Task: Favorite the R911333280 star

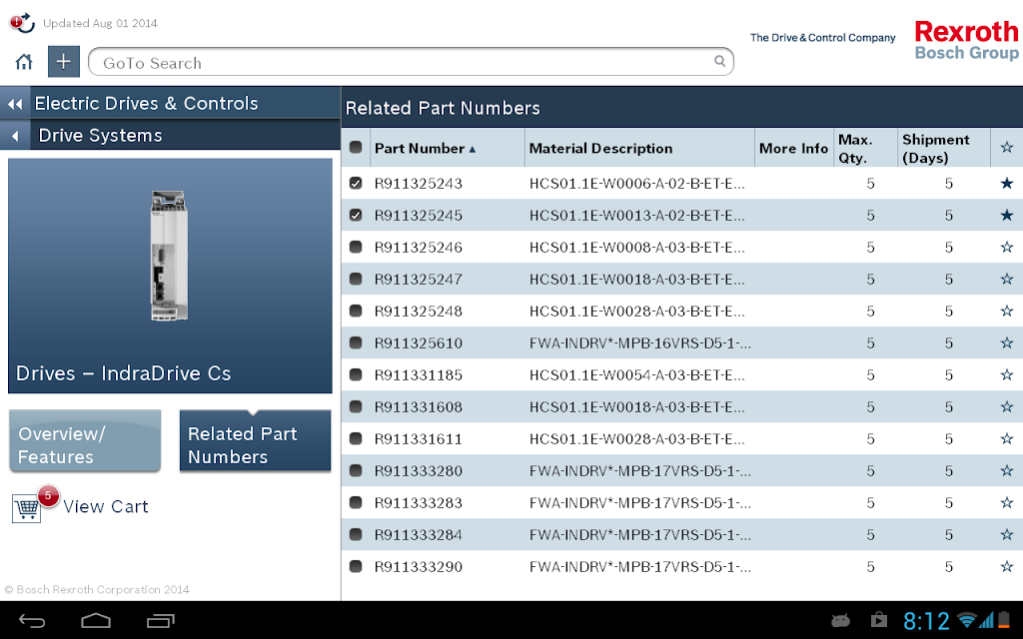Action: [x=1007, y=471]
